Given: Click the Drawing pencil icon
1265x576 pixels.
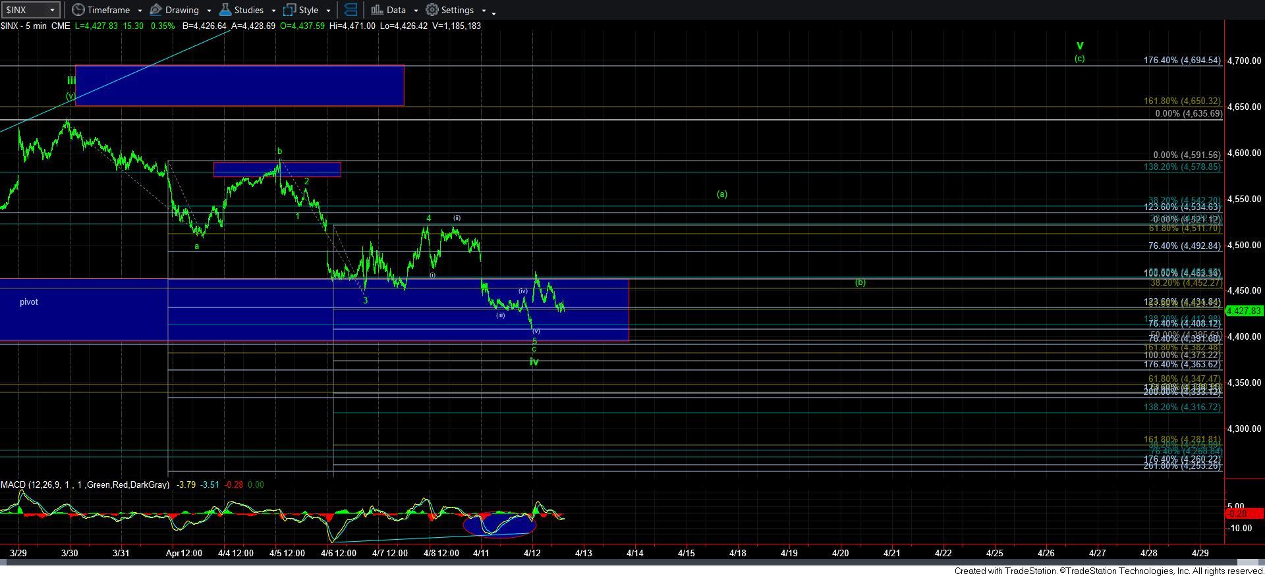Looking at the screenshot, I should tap(156, 10).
